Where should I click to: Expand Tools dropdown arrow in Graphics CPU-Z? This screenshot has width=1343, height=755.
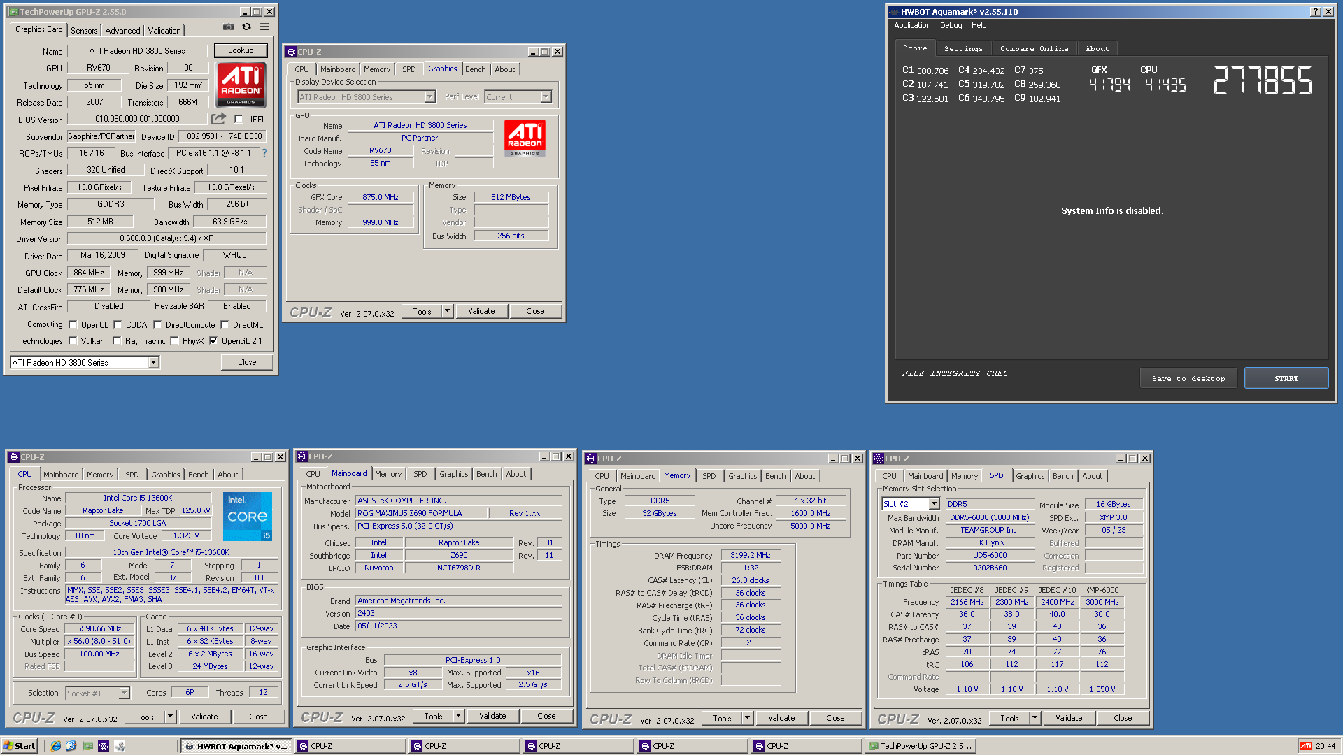click(x=448, y=311)
